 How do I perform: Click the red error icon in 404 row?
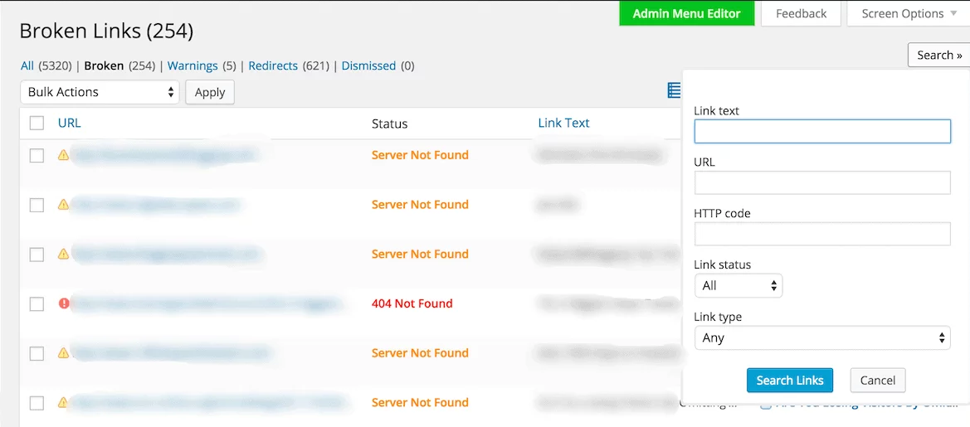click(64, 303)
